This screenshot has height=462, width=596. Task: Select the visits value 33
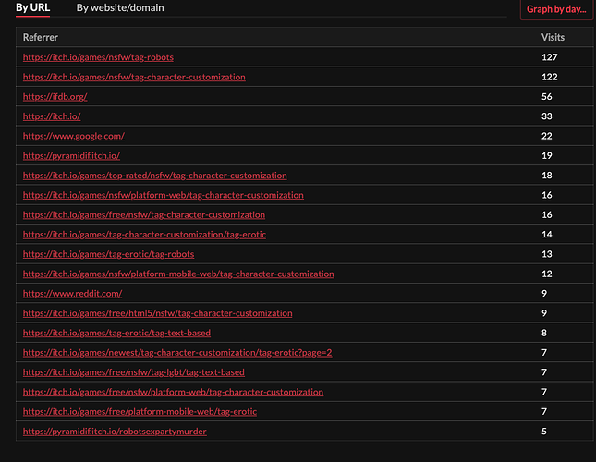coord(547,116)
